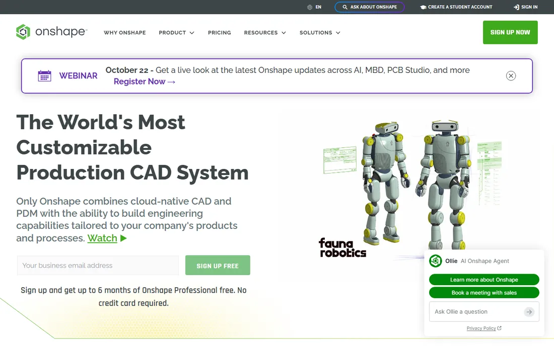Click Create a Student Account
Image resolution: width=554 pixels, height=346 pixels.
456,7
